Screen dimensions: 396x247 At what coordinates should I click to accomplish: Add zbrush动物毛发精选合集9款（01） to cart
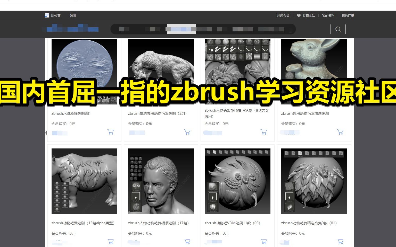coord(340,242)
